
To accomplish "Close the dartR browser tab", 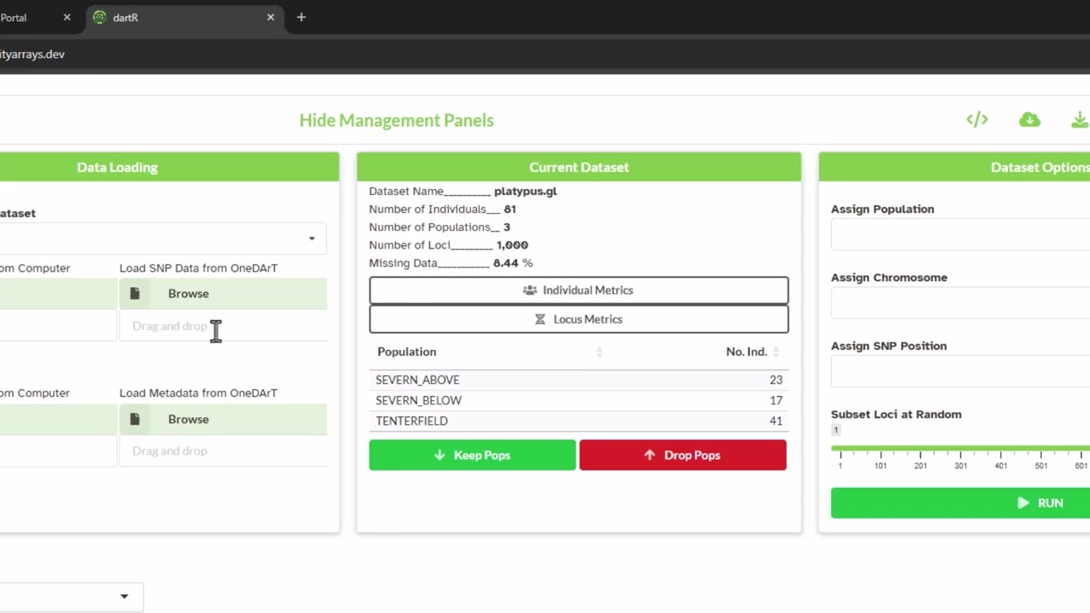I will point(271,17).
